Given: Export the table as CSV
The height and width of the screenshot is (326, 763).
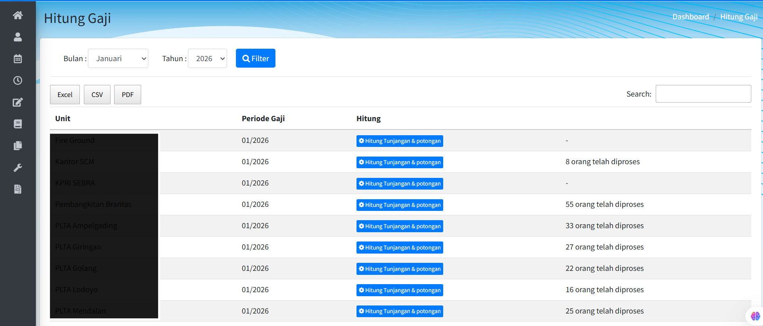Looking at the screenshot, I should coord(97,95).
